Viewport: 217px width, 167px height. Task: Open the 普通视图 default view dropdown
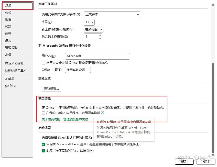93,29
